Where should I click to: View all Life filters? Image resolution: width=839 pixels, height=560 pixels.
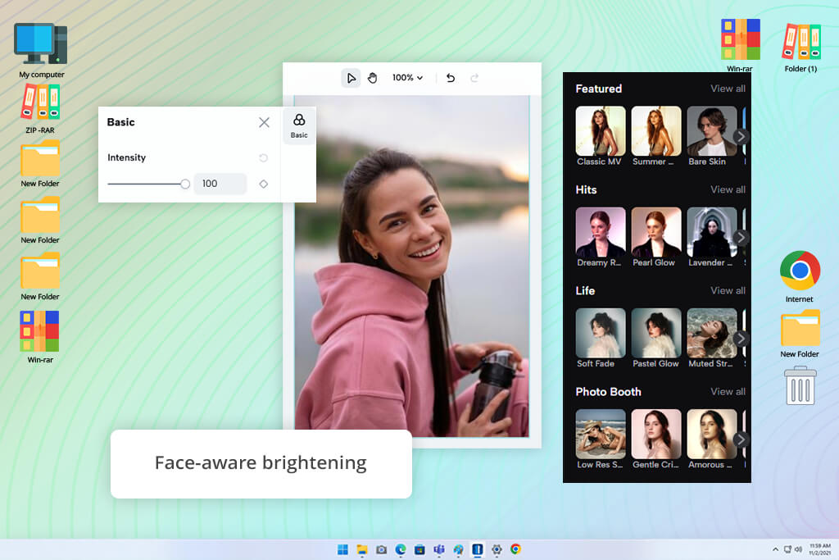[x=728, y=291]
